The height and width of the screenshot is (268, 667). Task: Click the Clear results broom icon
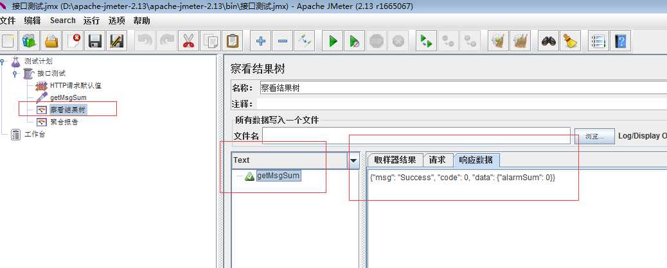pos(498,41)
